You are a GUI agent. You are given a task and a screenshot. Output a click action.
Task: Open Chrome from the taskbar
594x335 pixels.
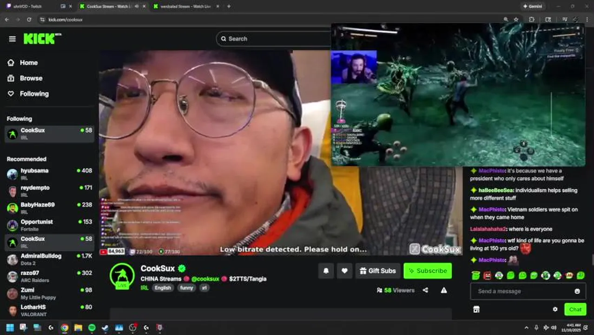[x=65, y=328]
